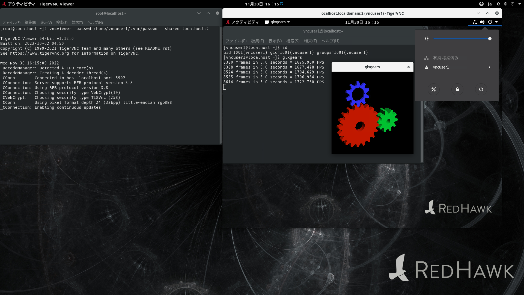
Task: Open ヘルプ(H) menu in vncuser1 terminal
Action: tap(330, 41)
